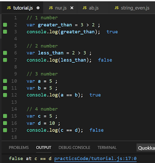Click line number 1 in the gutter
155x163 pixels.
[15, 18]
